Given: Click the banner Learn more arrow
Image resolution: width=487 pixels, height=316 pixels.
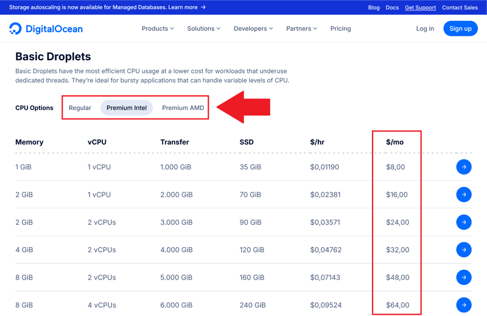Looking at the screenshot, I should coord(203,7).
